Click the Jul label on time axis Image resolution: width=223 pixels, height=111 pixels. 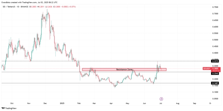[x=161, y=103]
